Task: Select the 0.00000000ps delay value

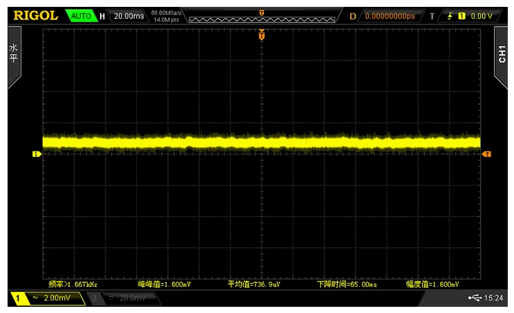Action: tap(390, 16)
